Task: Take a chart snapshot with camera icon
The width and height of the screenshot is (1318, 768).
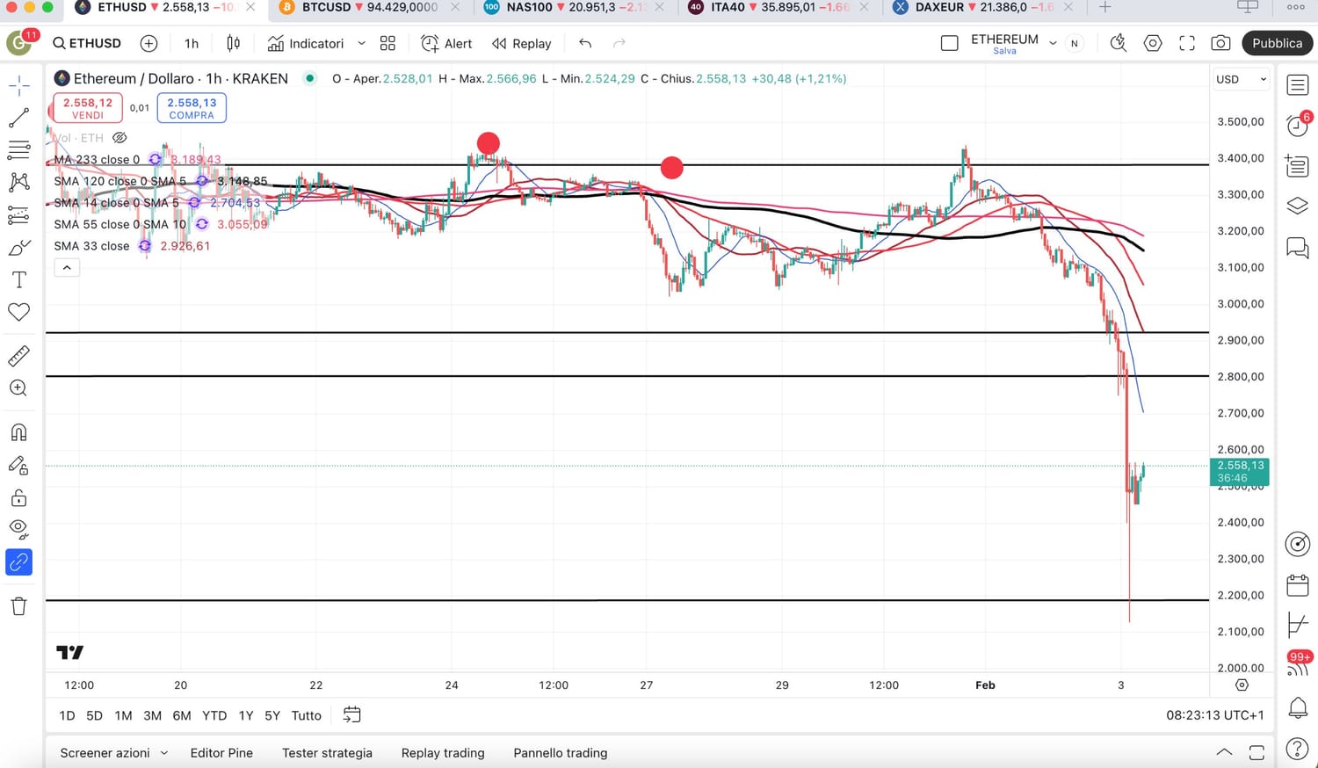Action: [x=1220, y=43]
